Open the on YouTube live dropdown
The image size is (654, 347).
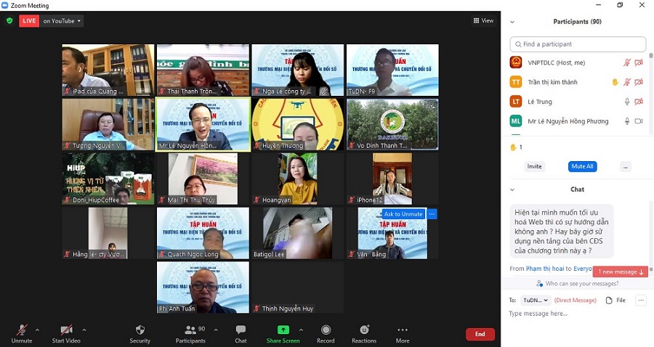click(x=62, y=21)
